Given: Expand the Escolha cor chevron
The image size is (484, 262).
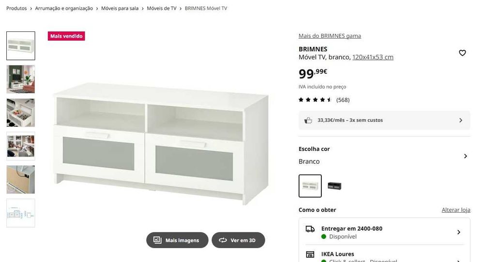Looking at the screenshot, I should click(466, 156).
